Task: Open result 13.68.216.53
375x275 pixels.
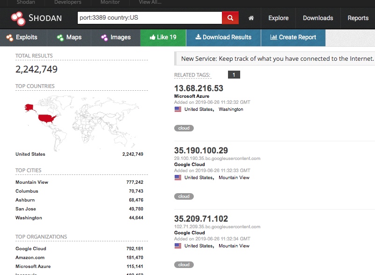Action: tap(199, 88)
